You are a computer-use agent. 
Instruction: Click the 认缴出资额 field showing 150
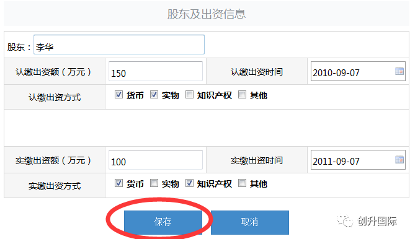pyautogui.click(x=156, y=71)
